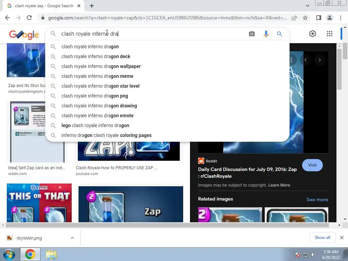Image resolution: width=348 pixels, height=261 pixels.
Task: Open the tab search dropdown chevron
Action: (307, 6)
